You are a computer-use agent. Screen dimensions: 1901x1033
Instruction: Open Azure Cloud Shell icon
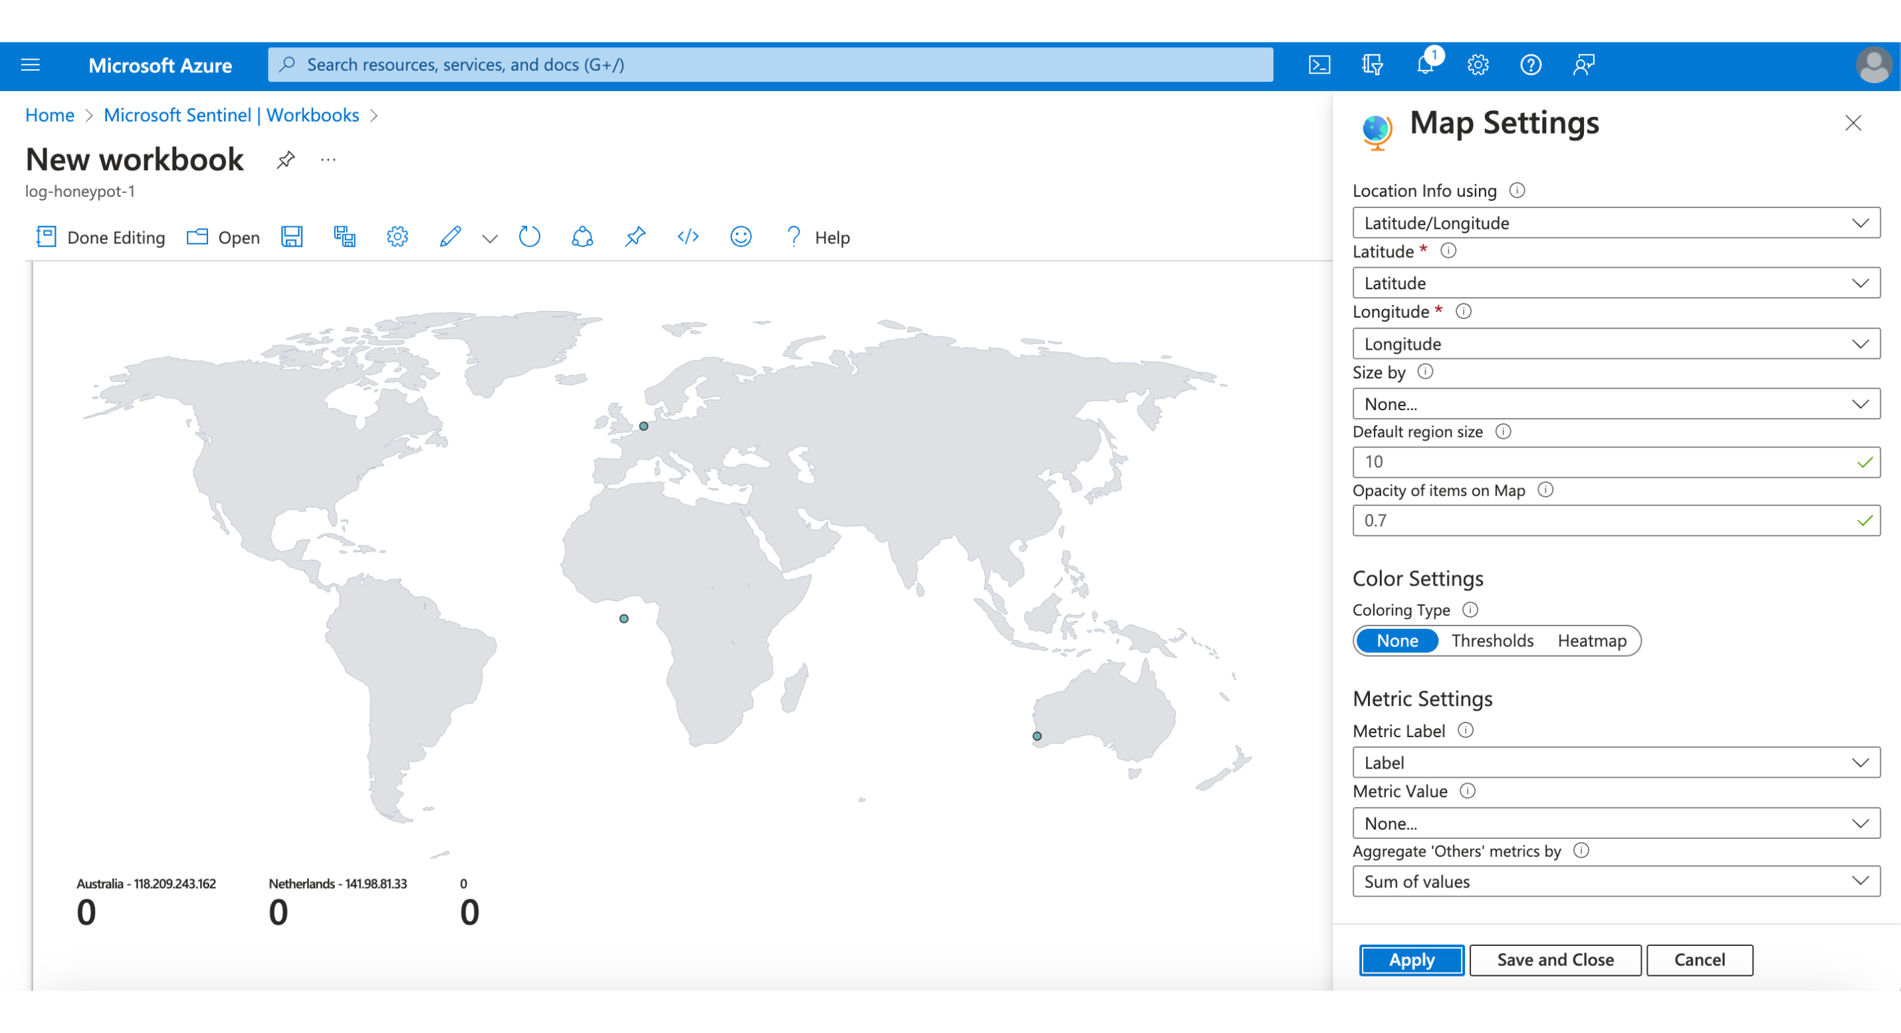click(1319, 65)
